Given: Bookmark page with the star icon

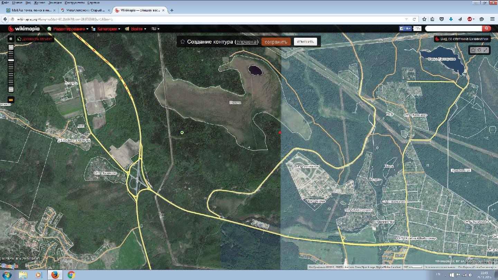Looking at the screenshot, I should pos(424,19).
